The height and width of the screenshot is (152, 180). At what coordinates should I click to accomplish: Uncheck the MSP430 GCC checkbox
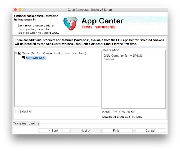(23, 58)
